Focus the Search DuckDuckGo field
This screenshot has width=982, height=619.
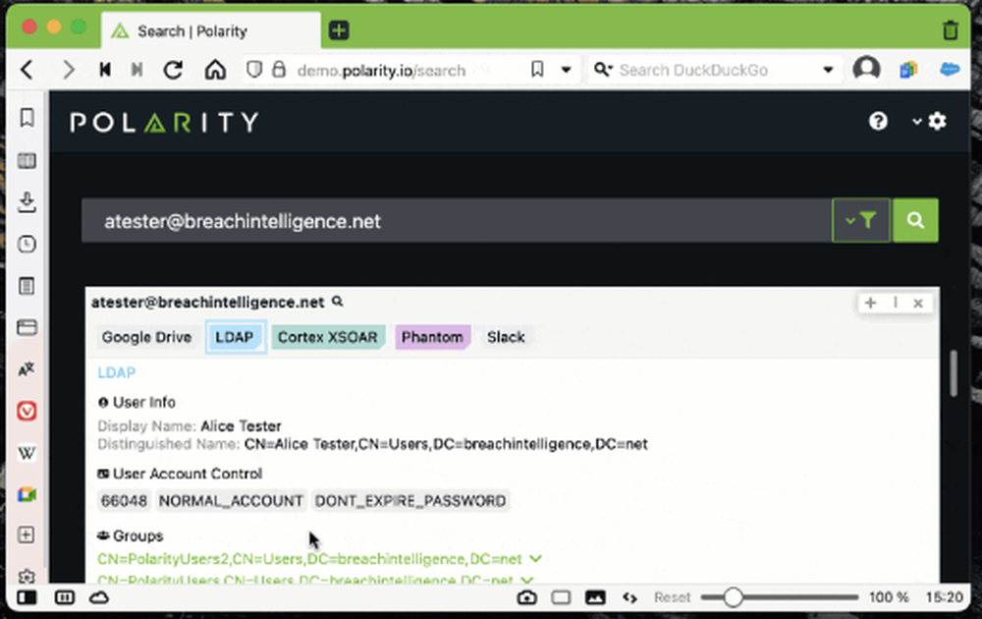point(715,70)
